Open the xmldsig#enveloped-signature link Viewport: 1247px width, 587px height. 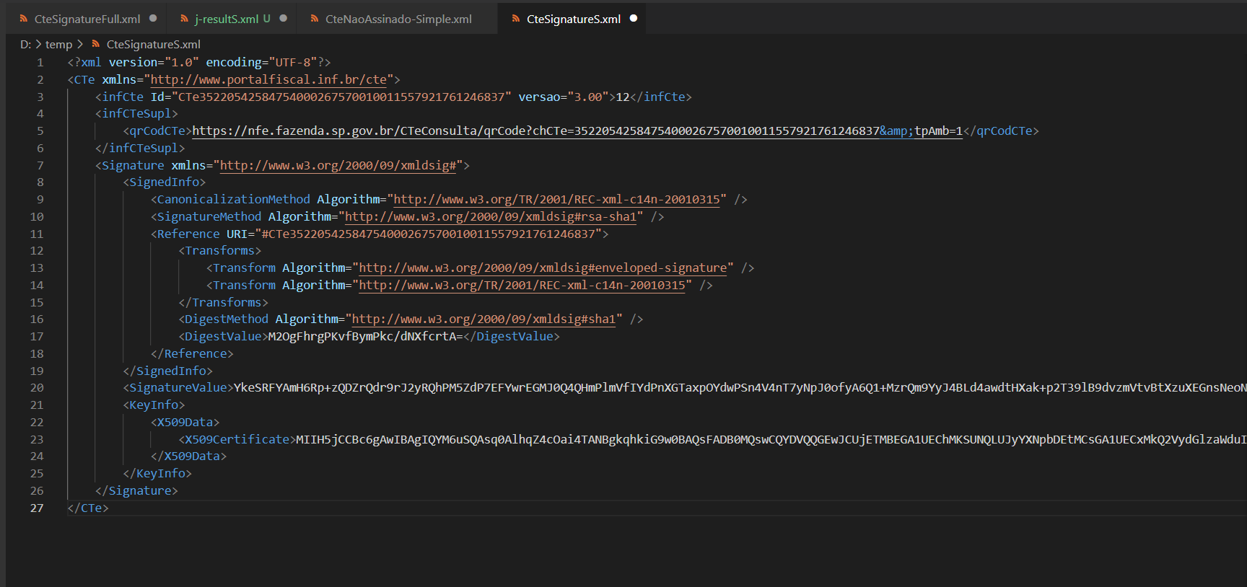543,268
